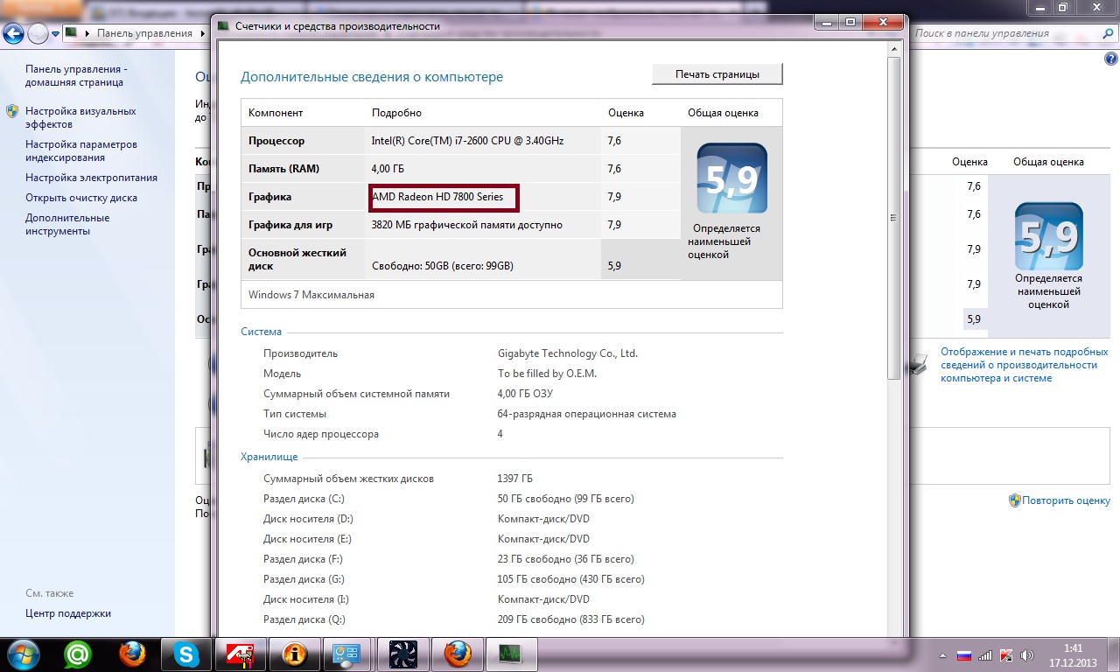
Task: Click the Control Panel taskbar icon
Action: (348, 654)
